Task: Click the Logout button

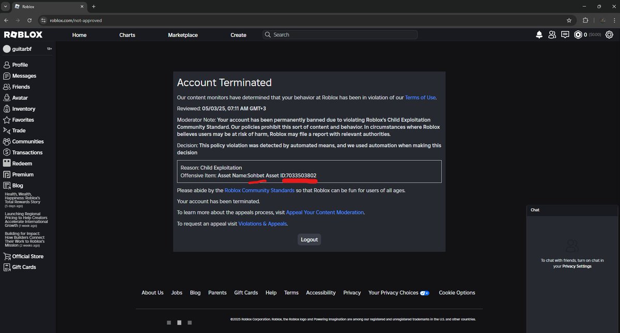Action: 309,240
